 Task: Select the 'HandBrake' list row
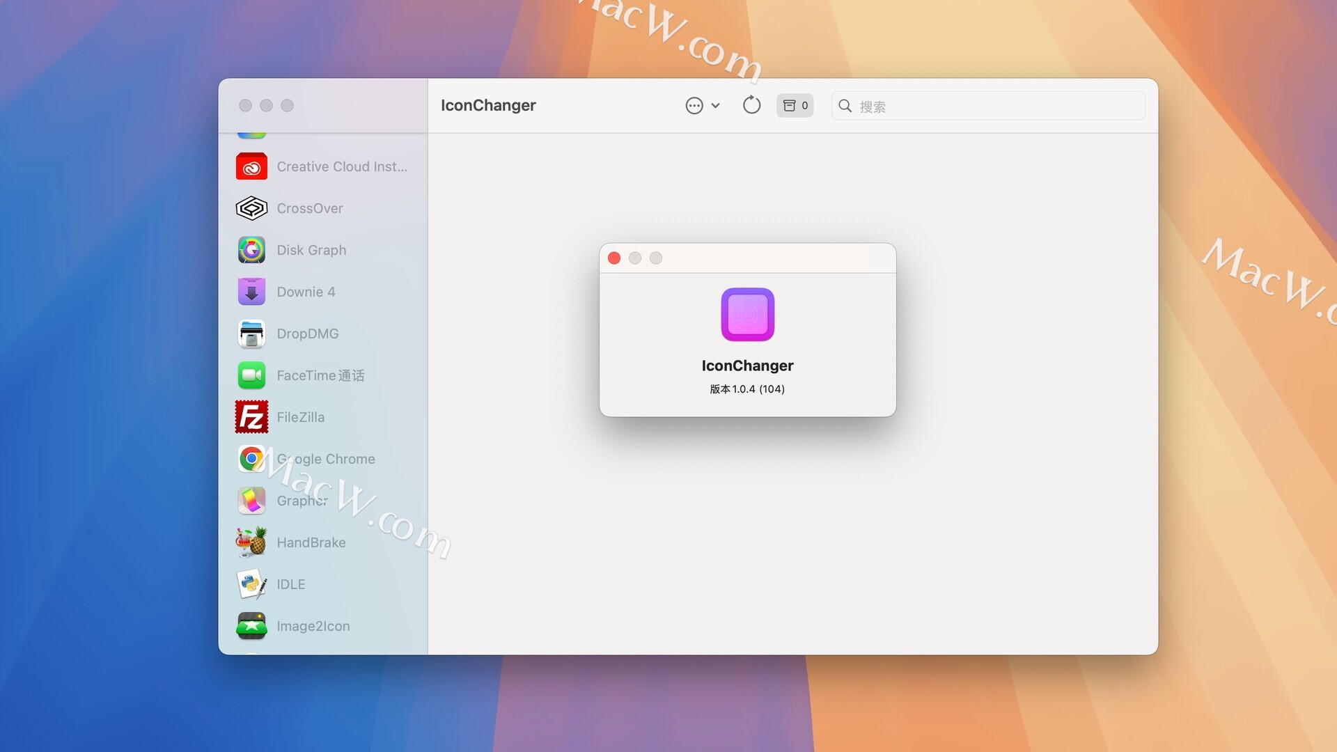323,542
